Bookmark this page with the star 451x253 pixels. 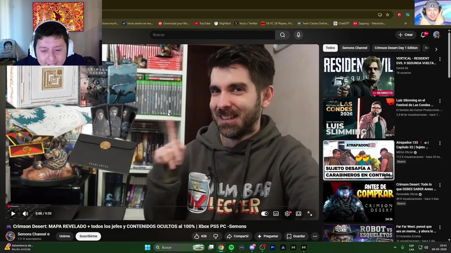(388, 15)
